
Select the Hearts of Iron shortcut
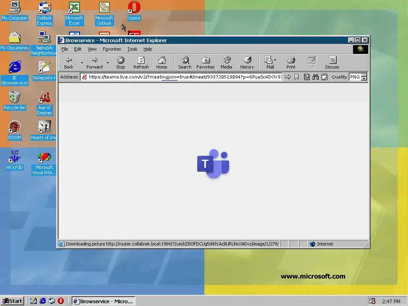pos(43,131)
